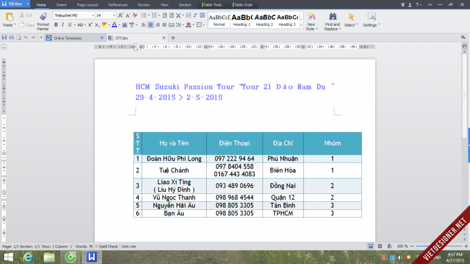This screenshot has width=470, height=264.
Task: Apply character shading A icon
Action: [x=125, y=25]
